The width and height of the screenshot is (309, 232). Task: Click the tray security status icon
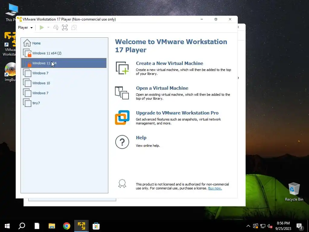[x=255, y=226]
